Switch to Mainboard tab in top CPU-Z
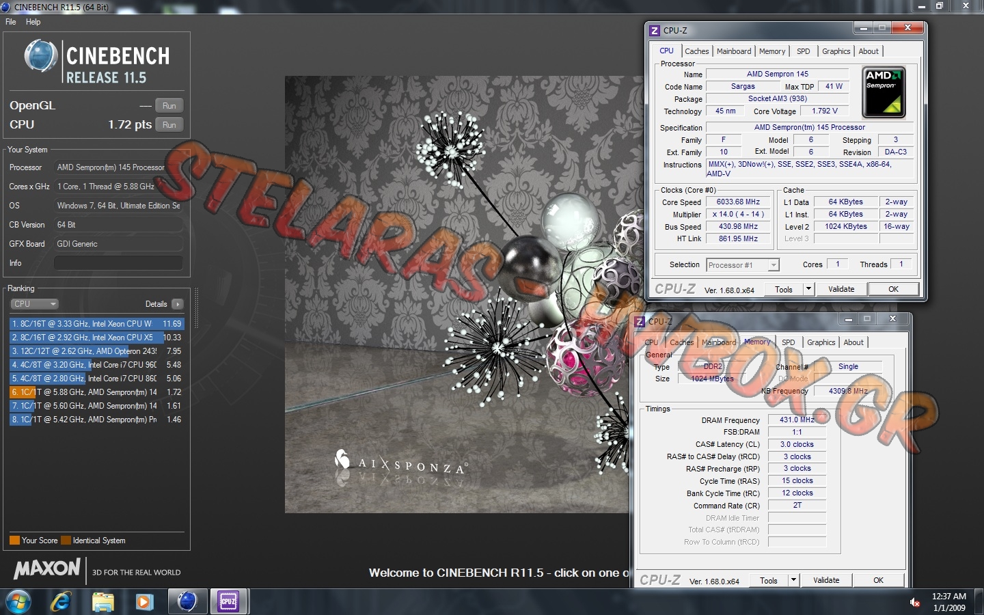984x615 pixels. click(x=734, y=51)
